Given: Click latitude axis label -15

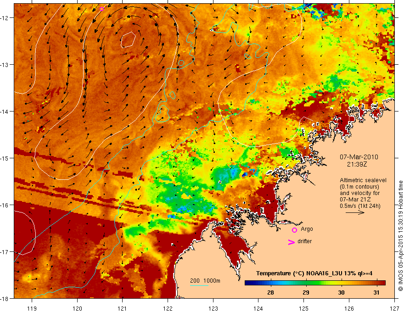Looking at the screenshot, I should (x=5, y=158).
